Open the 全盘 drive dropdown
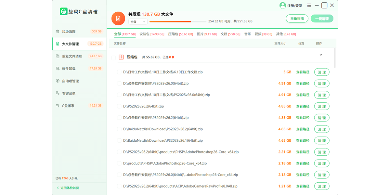 coord(138,22)
